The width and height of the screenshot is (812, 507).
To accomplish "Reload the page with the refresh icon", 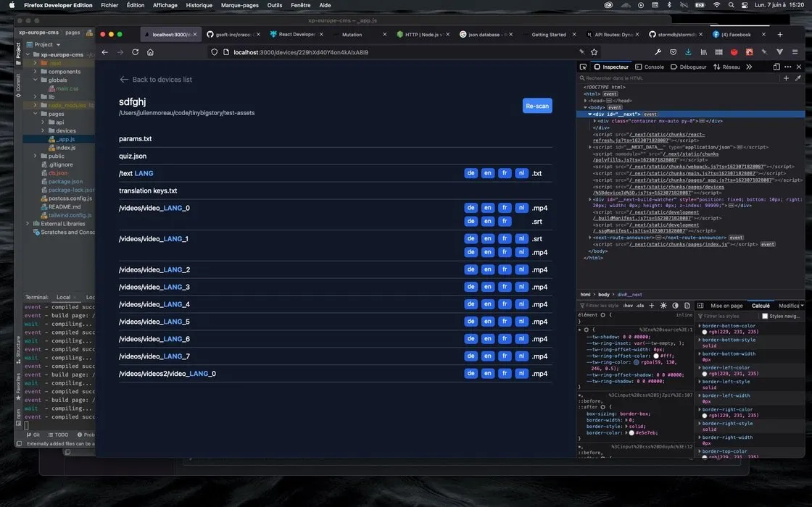I will tap(135, 52).
